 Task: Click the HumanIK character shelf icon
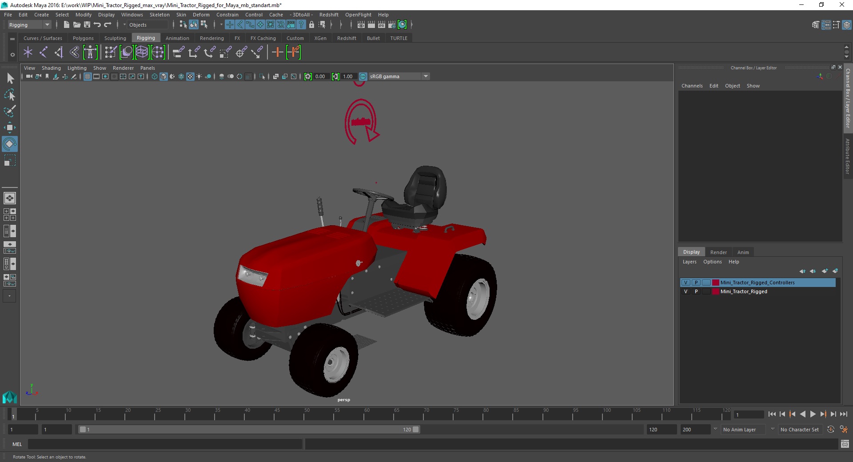[x=90, y=52]
